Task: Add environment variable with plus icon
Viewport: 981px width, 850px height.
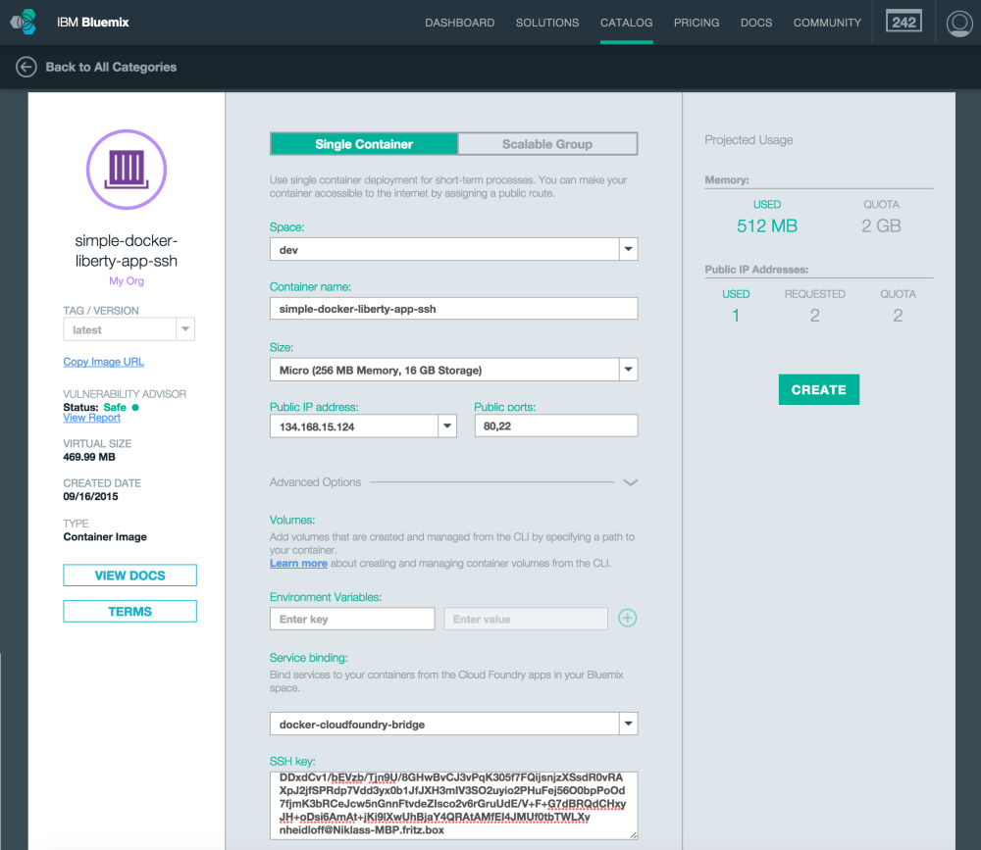Action: tap(628, 618)
